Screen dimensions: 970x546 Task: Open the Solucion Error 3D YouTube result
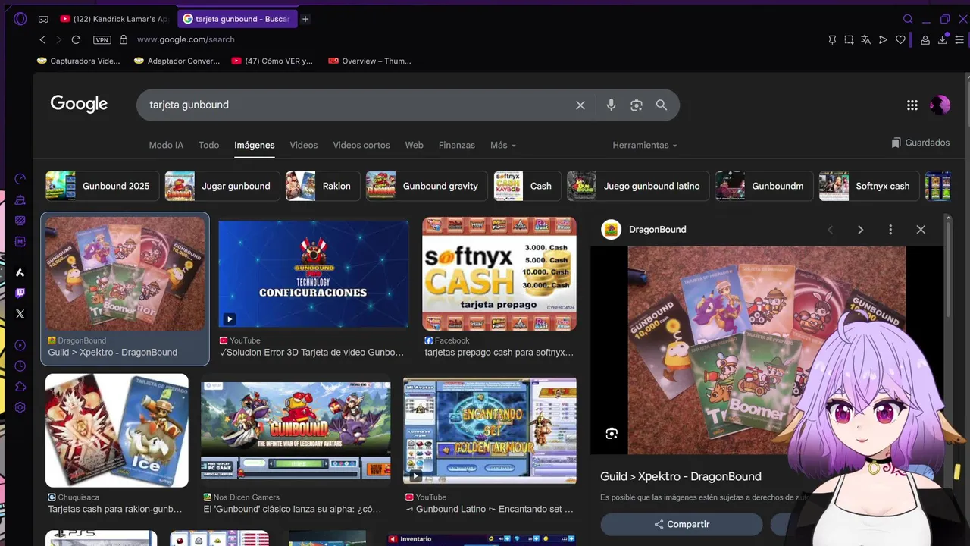point(313,274)
